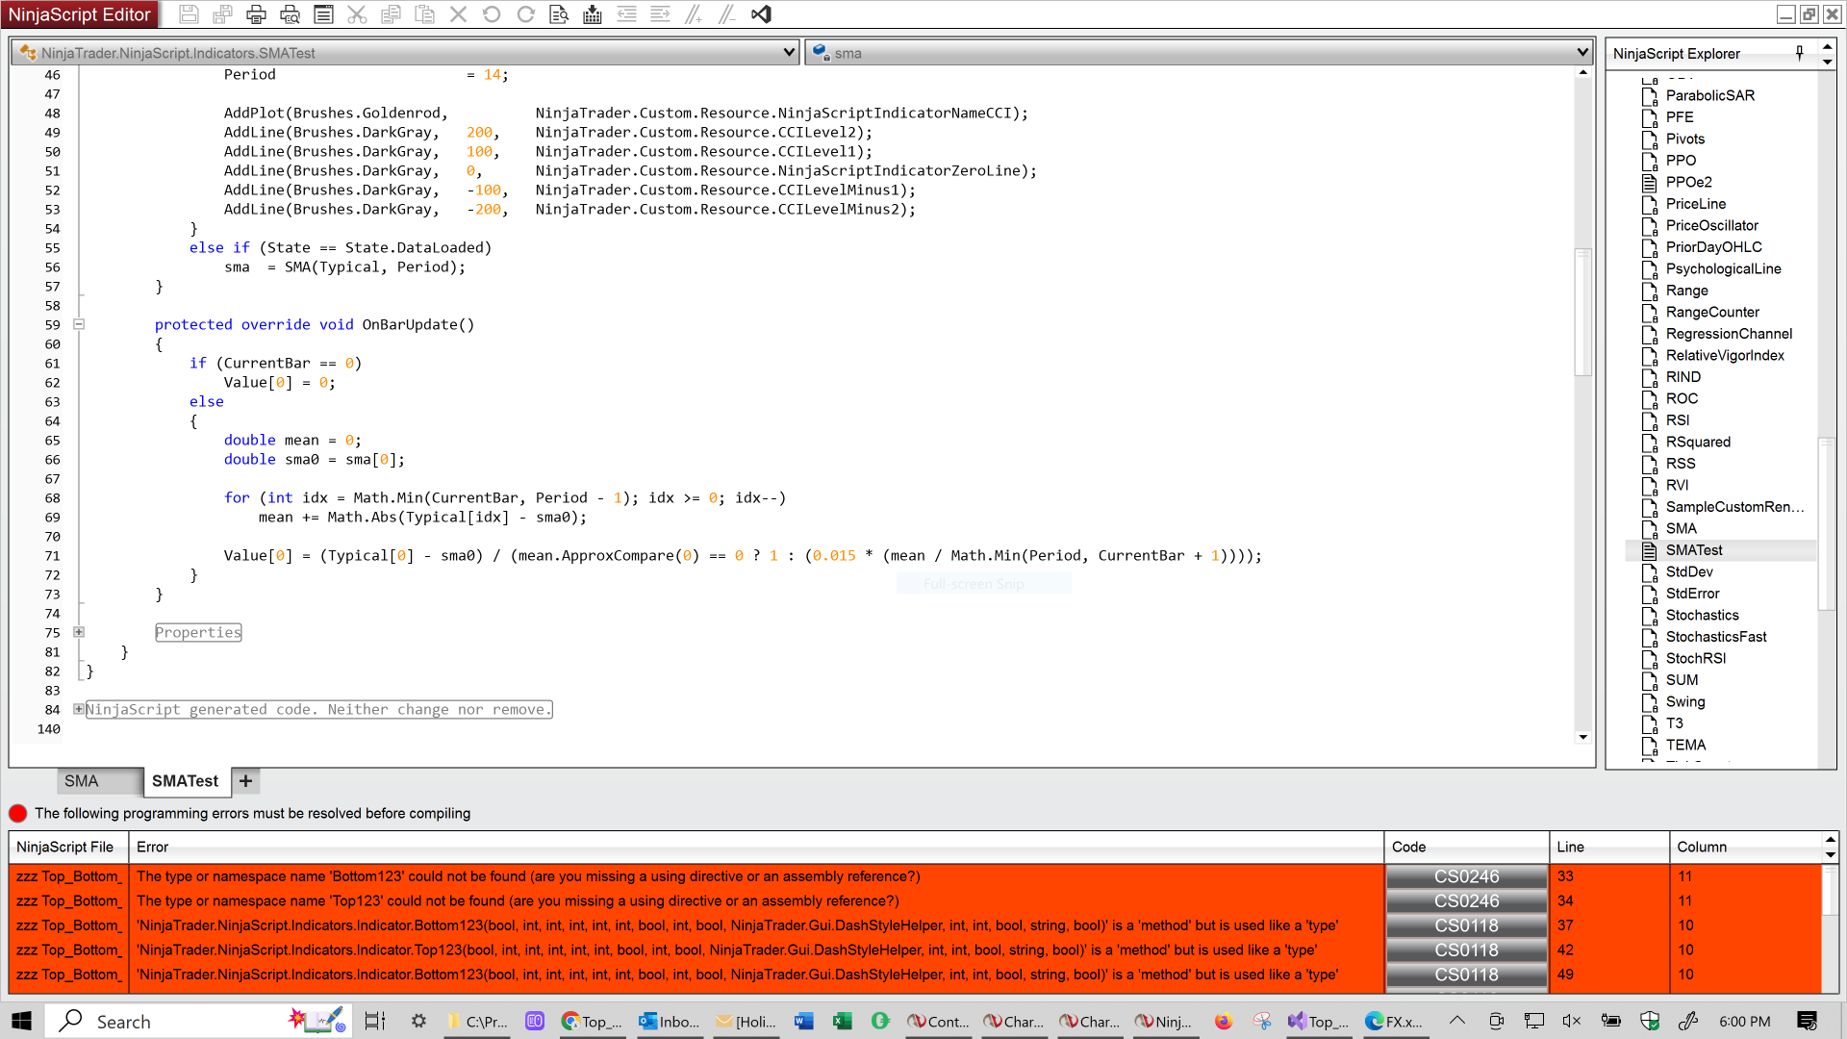The image size is (1847, 1039).
Task: Add a new editor tab
Action: [x=246, y=781]
